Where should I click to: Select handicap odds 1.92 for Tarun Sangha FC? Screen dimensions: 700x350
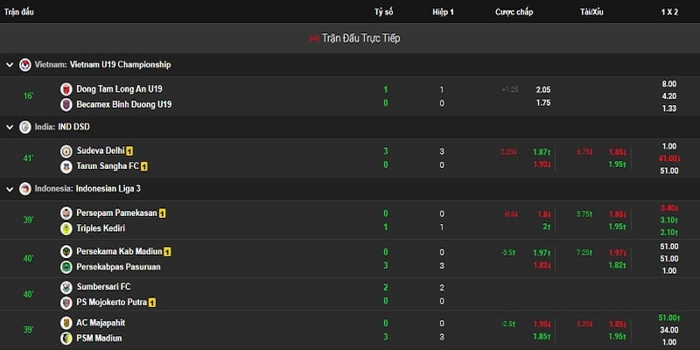(542, 164)
